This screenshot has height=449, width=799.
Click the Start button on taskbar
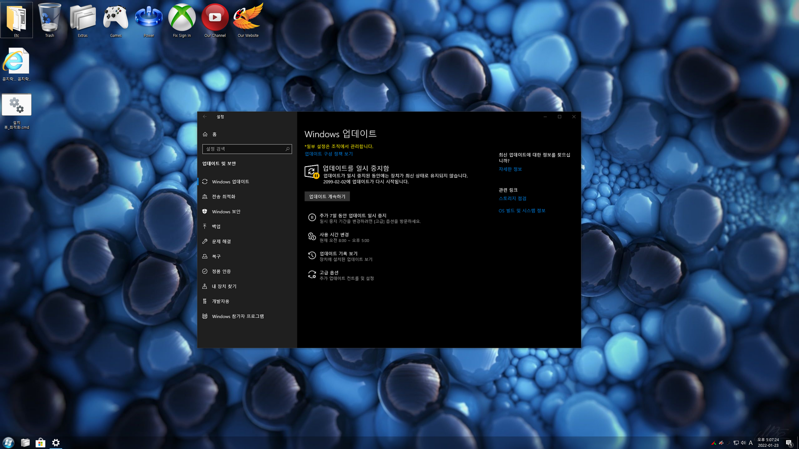(8, 442)
